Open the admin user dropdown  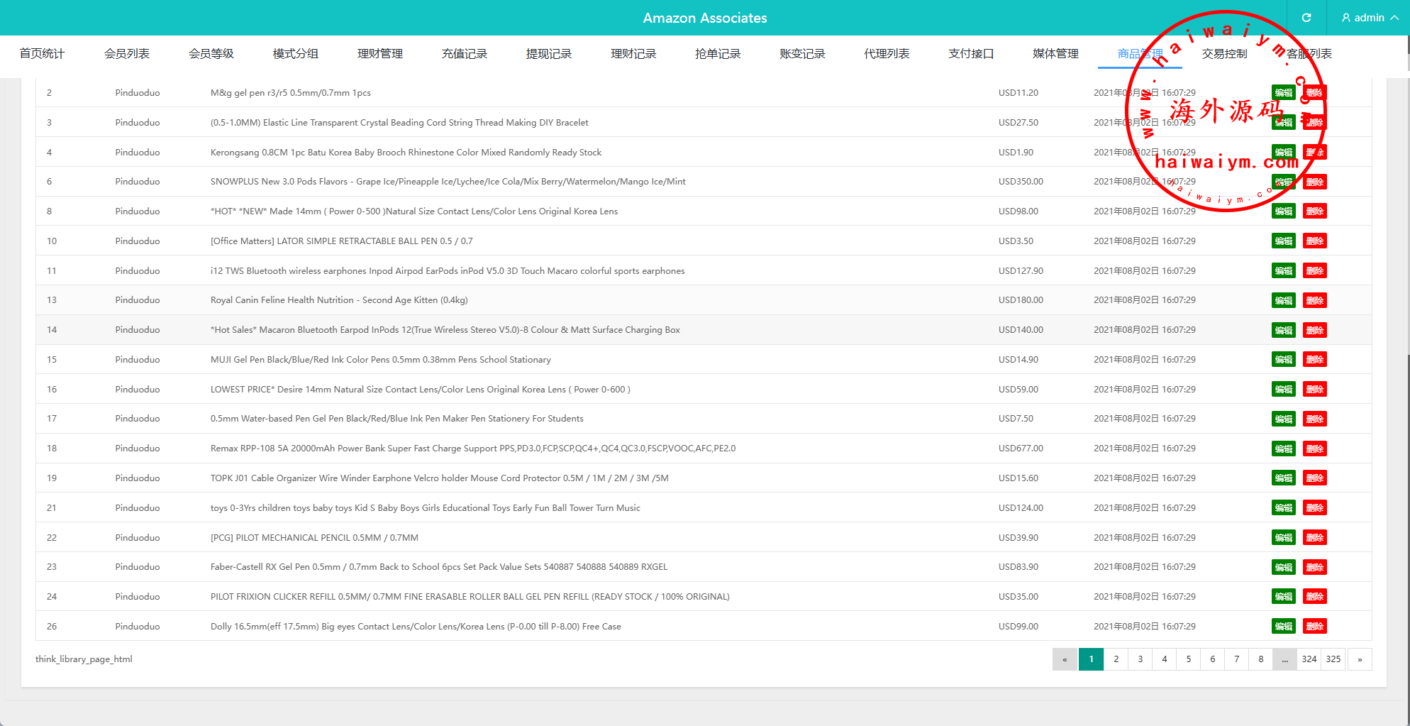pyautogui.click(x=1370, y=18)
